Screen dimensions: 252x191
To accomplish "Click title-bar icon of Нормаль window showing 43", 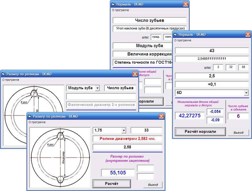I will (175, 34).
